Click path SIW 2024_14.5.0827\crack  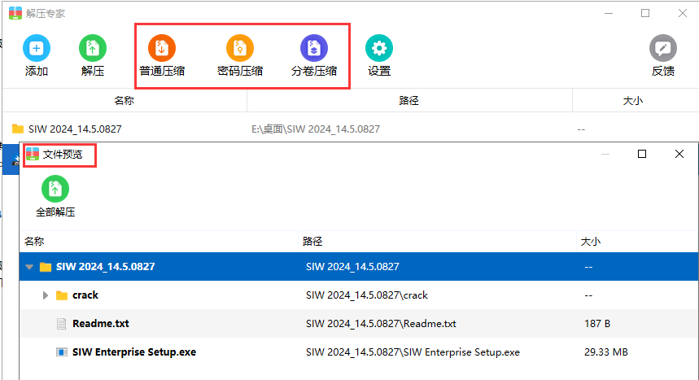point(367,295)
